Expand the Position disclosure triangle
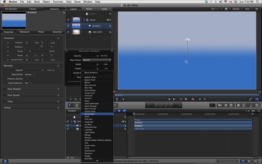Image resolution: width=262 pixels, height=164 pixels. coord(8,43)
